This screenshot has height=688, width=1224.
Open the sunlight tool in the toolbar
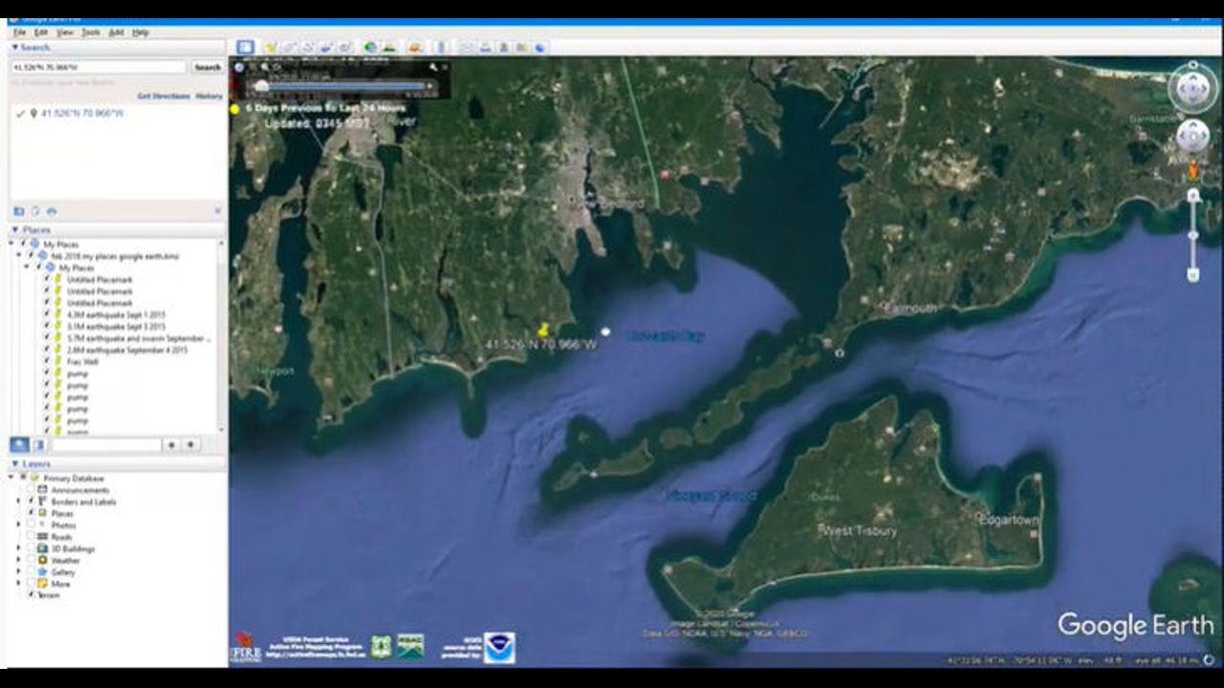click(x=390, y=47)
